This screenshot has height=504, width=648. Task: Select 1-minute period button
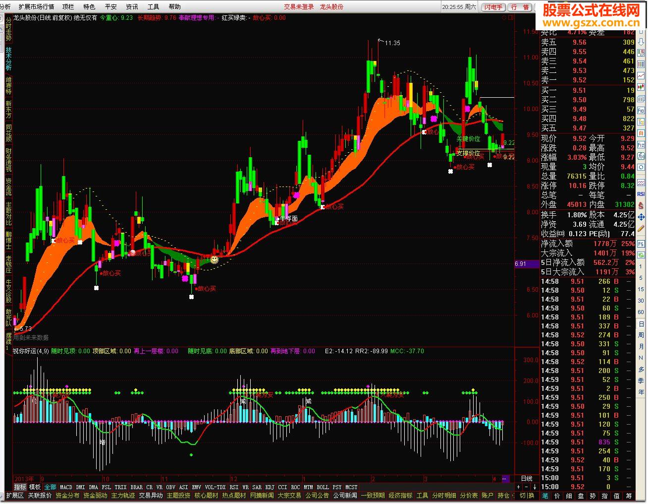(x=641, y=266)
